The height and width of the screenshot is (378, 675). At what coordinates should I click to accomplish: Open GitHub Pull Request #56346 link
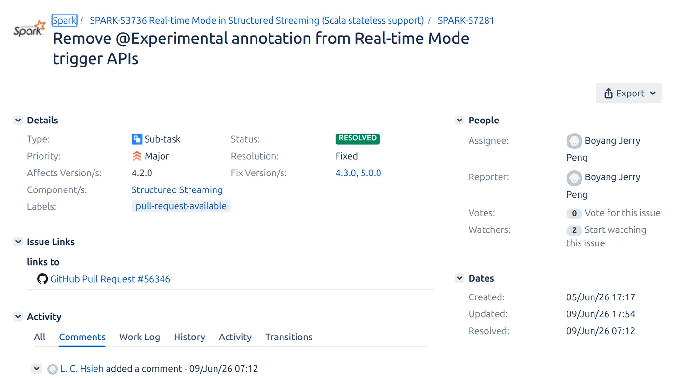tap(110, 279)
